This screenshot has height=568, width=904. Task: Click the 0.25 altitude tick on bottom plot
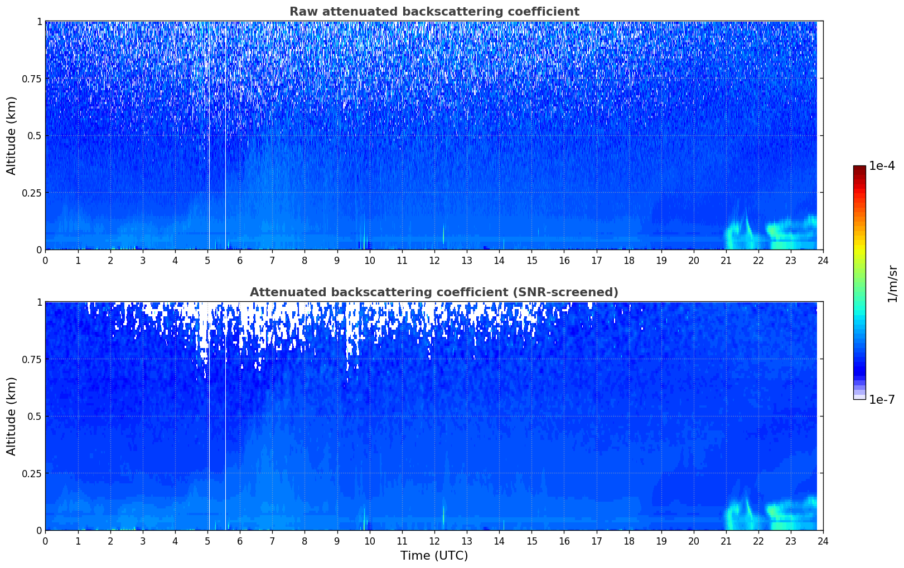31,473
